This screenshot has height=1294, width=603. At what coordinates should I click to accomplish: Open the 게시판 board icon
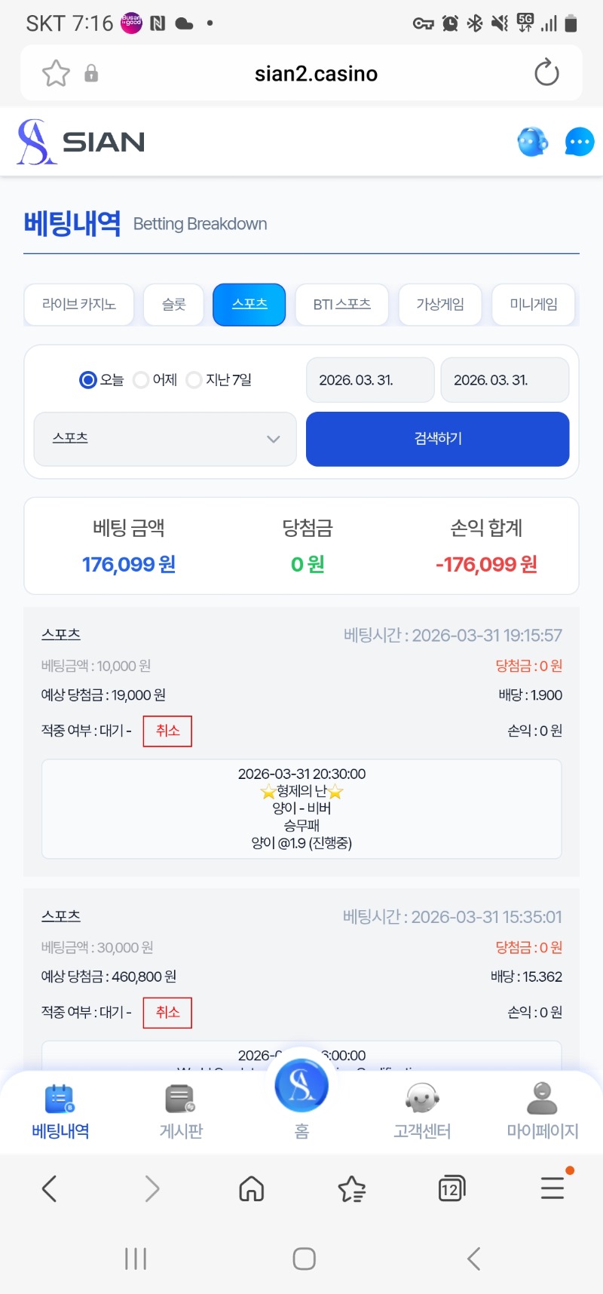coord(181,1110)
